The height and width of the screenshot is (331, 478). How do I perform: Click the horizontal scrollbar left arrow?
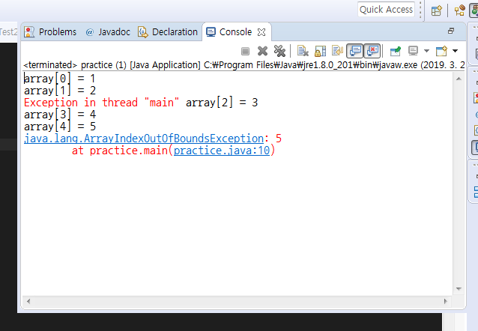[x=28, y=302]
